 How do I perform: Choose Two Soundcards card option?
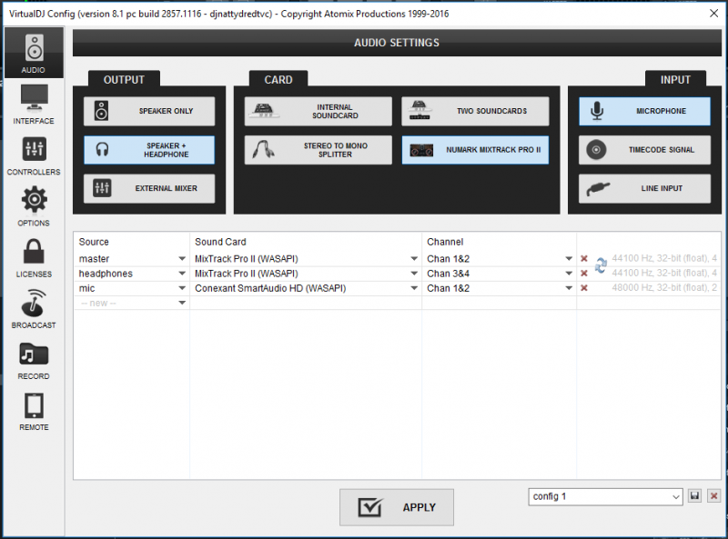coord(475,111)
